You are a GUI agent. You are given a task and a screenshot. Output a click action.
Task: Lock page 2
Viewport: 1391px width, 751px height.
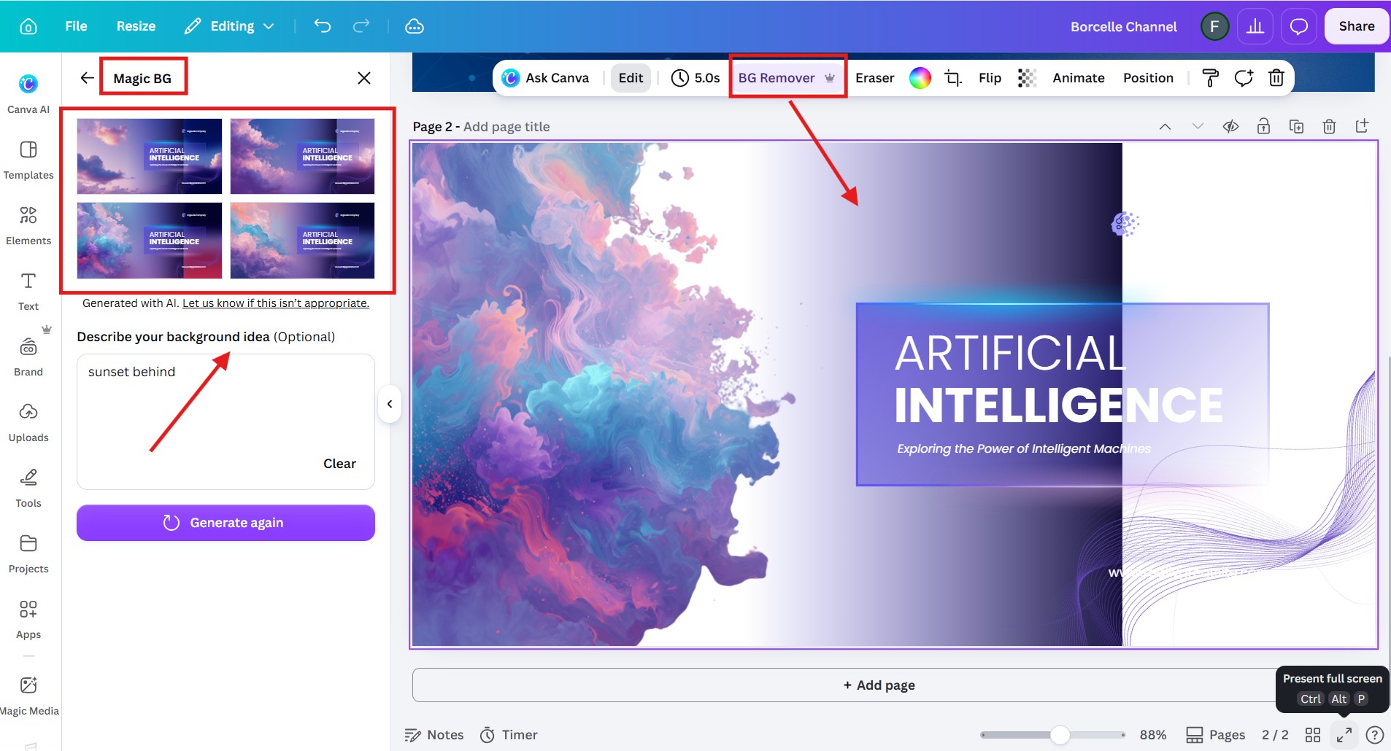[1263, 127]
